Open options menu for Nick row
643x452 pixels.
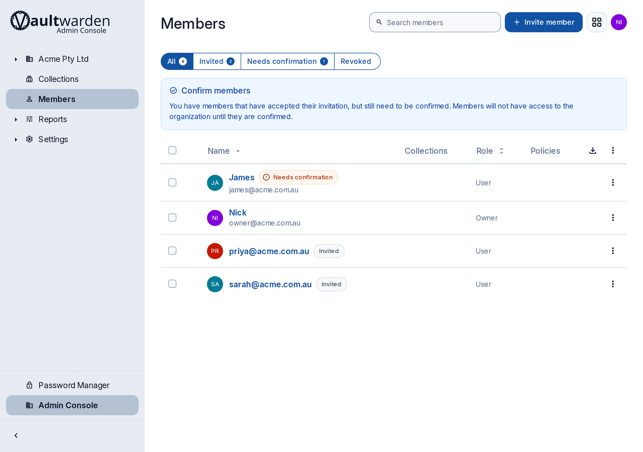pyautogui.click(x=613, y=218)
